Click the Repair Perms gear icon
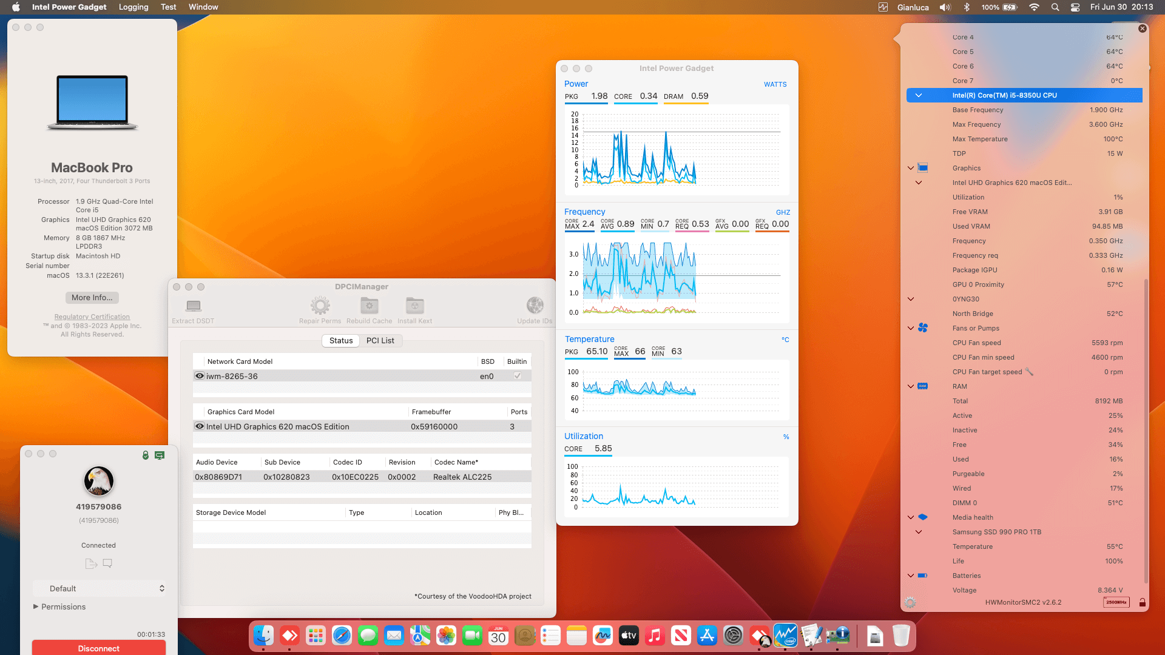 [320, 306]
